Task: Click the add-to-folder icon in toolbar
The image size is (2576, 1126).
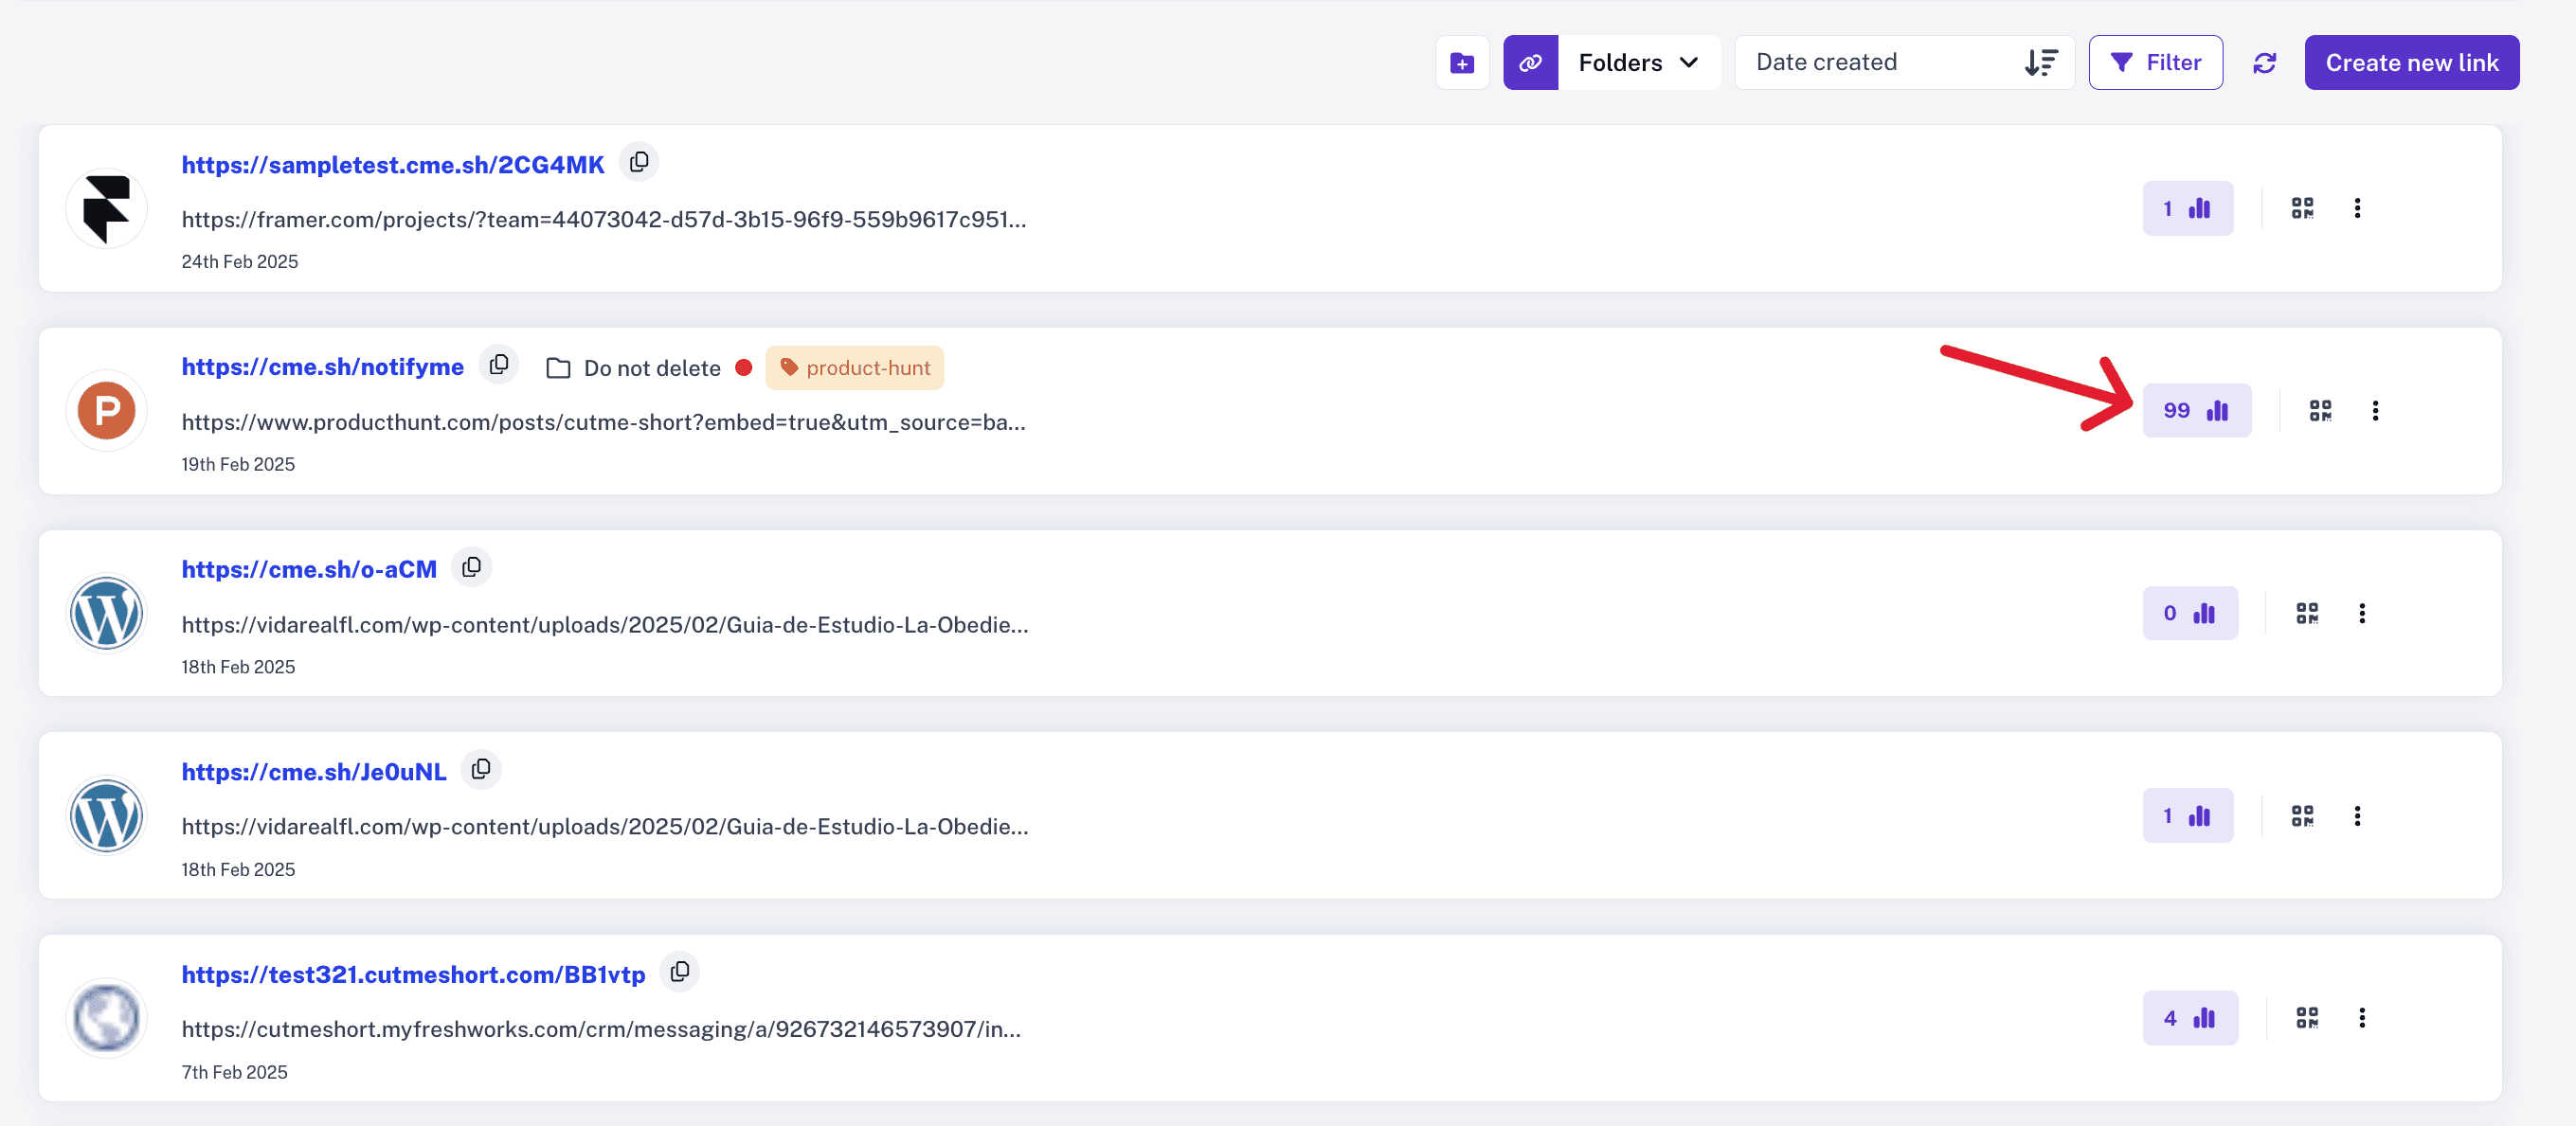Action: pyautogui.click(x=1461, y=63)
